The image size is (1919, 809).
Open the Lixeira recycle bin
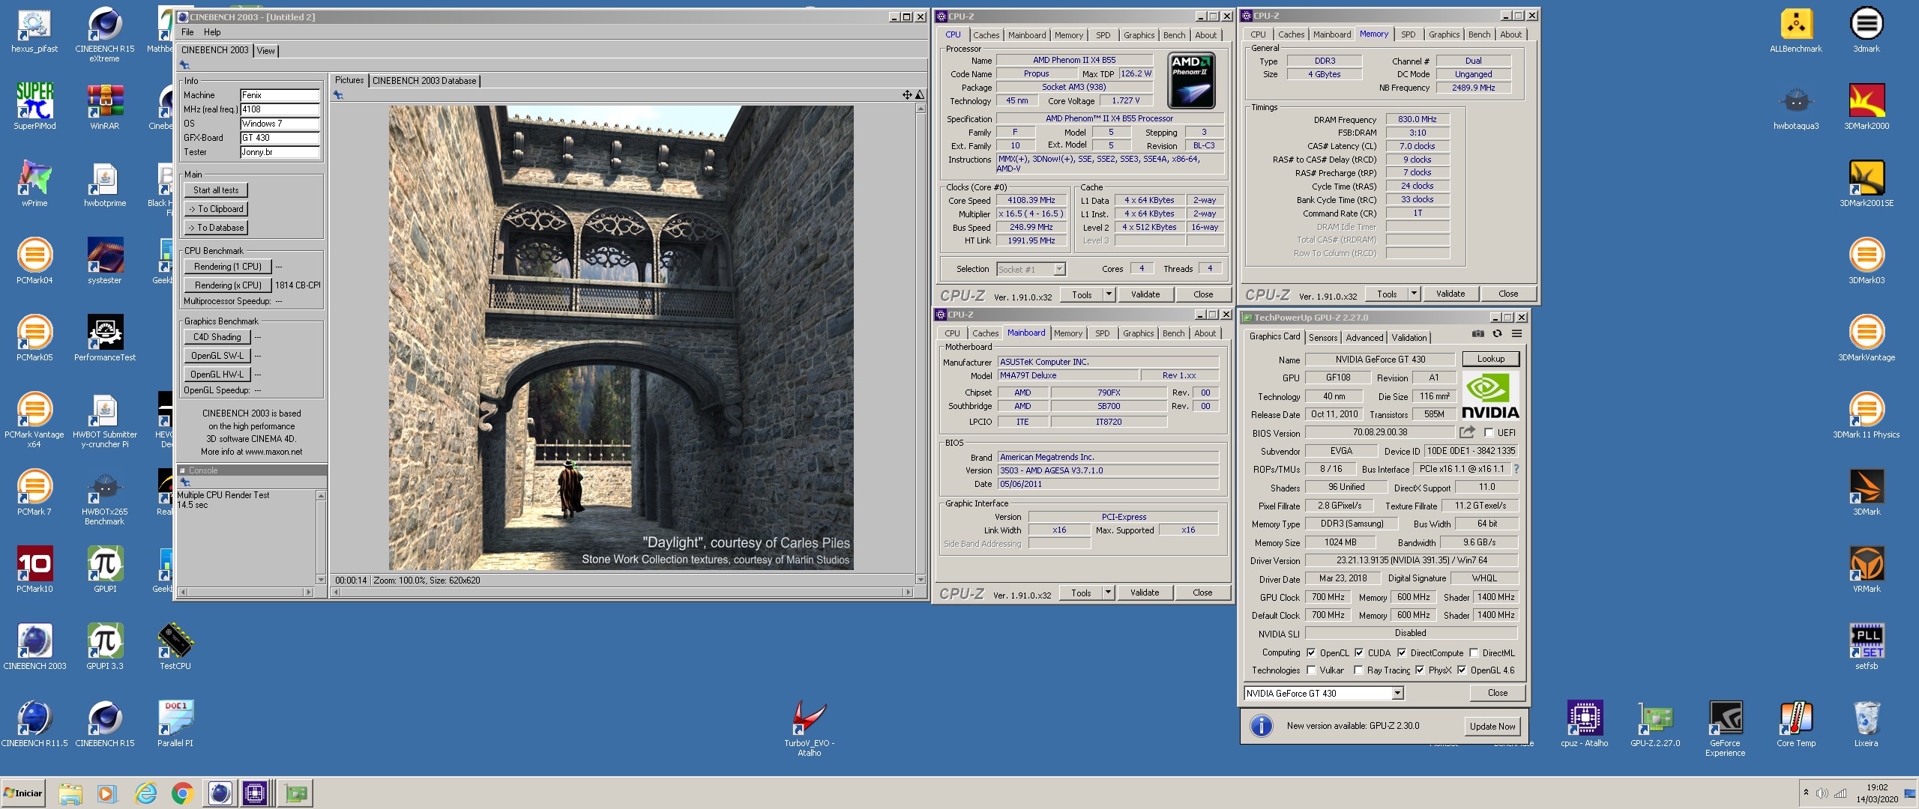click(x=1867, y=724)
